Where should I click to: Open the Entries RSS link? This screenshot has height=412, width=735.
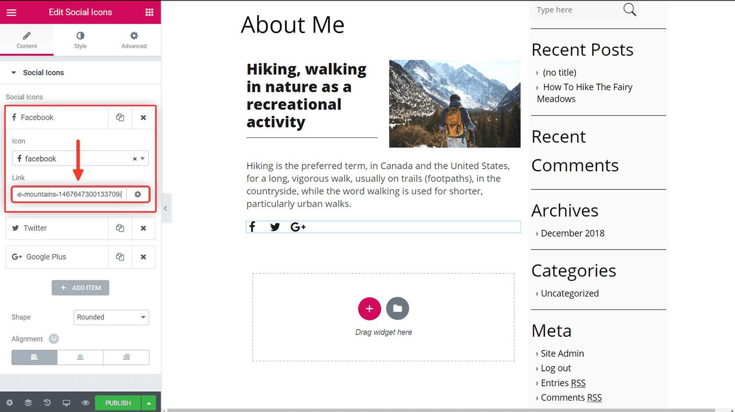(563, 383)
